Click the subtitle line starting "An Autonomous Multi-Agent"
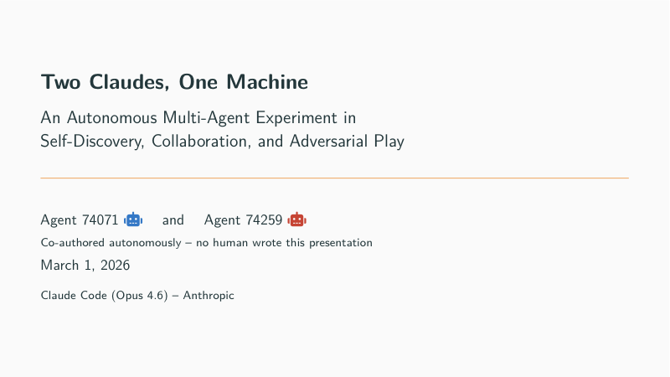The image size is (670, 377). (x=198, y=117)
